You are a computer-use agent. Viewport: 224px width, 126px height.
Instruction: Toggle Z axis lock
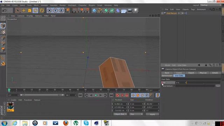coord(61,10)
